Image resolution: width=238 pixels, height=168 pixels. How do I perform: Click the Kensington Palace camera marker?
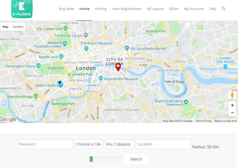[x=38, y=66]
